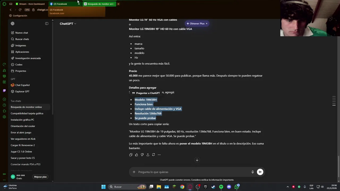Open more response options ellipsis
This screenshot has width=340, height=191.
(x=159, y=155)
